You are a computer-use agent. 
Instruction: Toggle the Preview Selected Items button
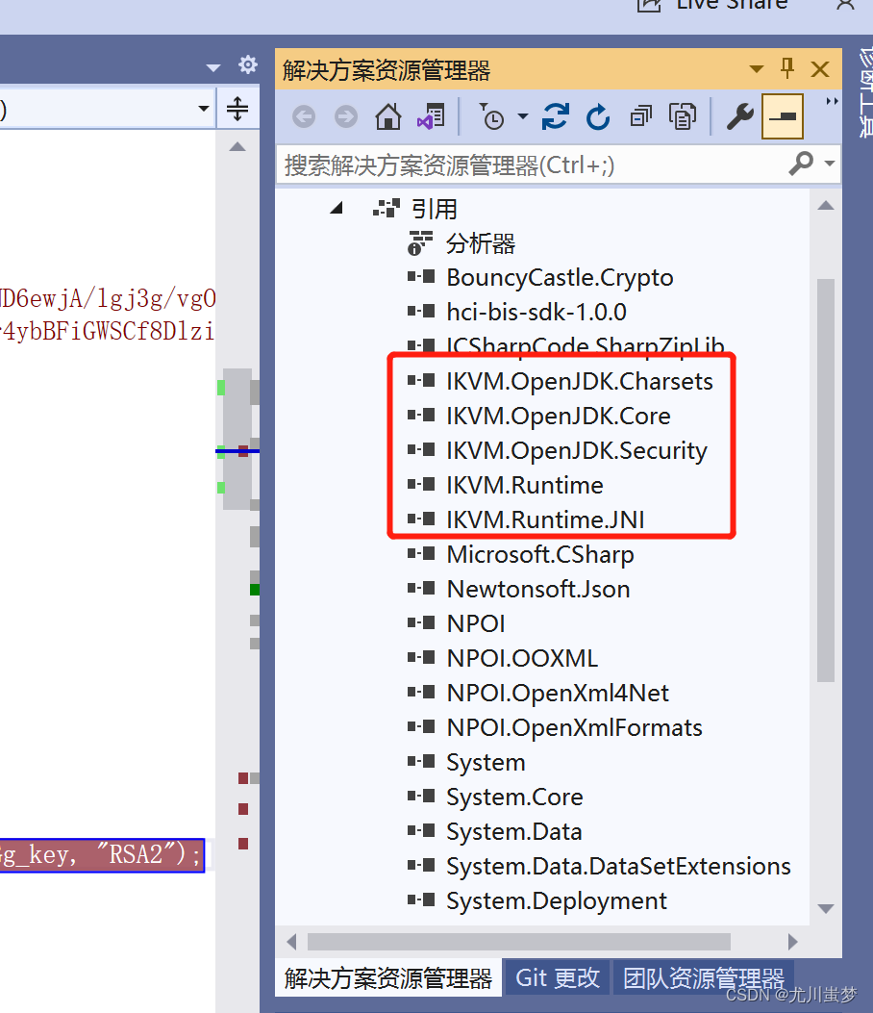pyautogui.click(x=783, y=116)
